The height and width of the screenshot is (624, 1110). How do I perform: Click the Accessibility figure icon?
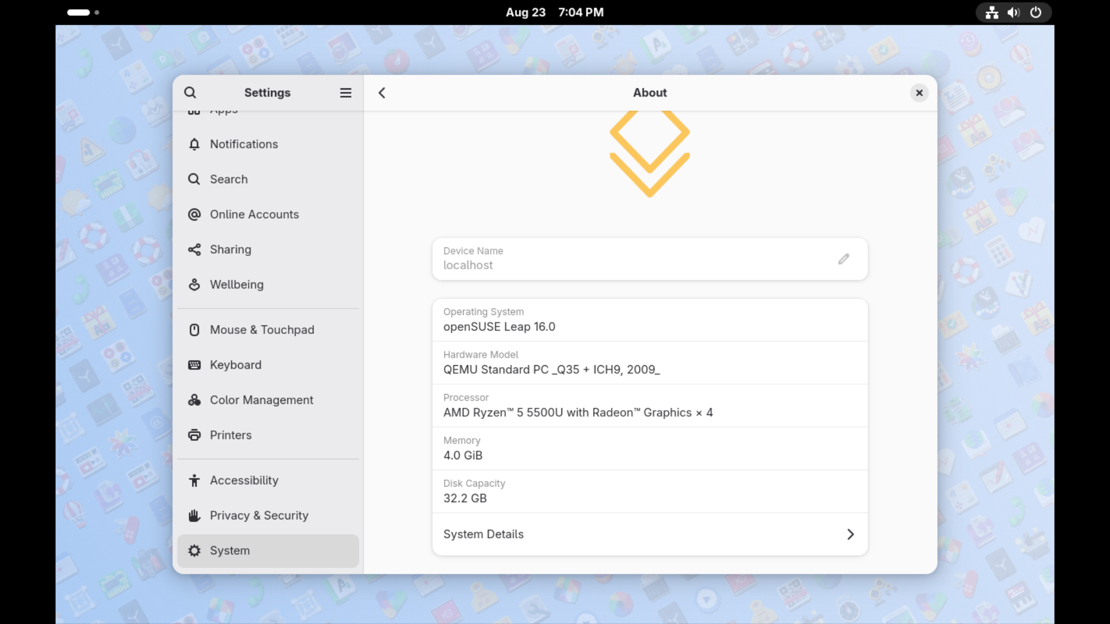[194, 481]
